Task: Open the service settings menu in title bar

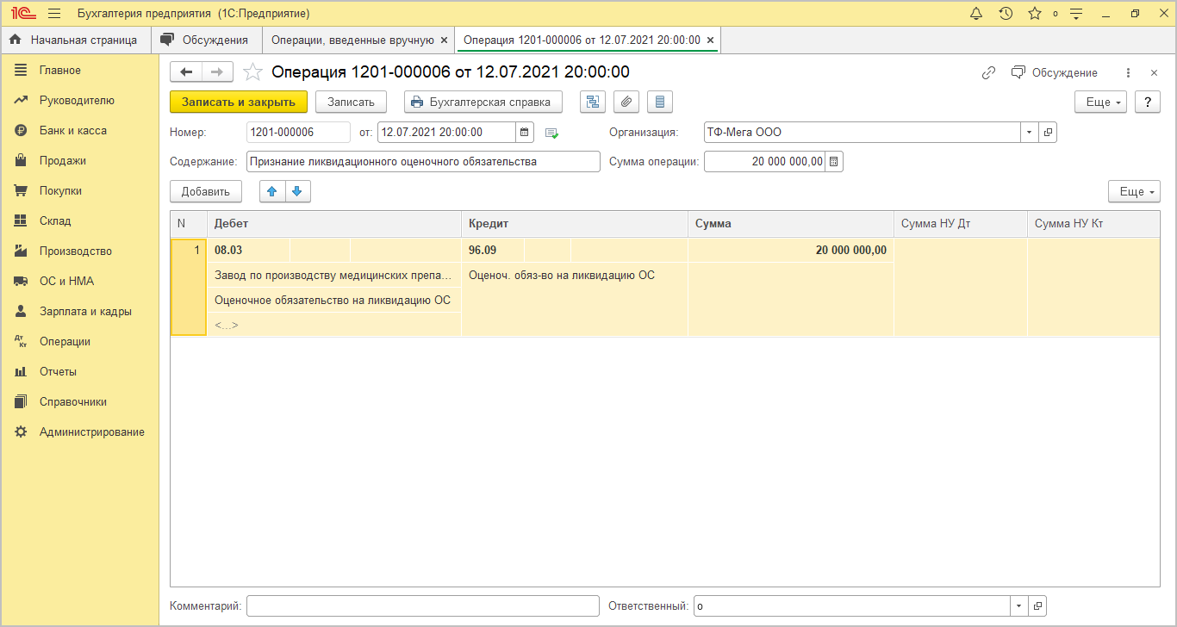Action: (1075, 14)
